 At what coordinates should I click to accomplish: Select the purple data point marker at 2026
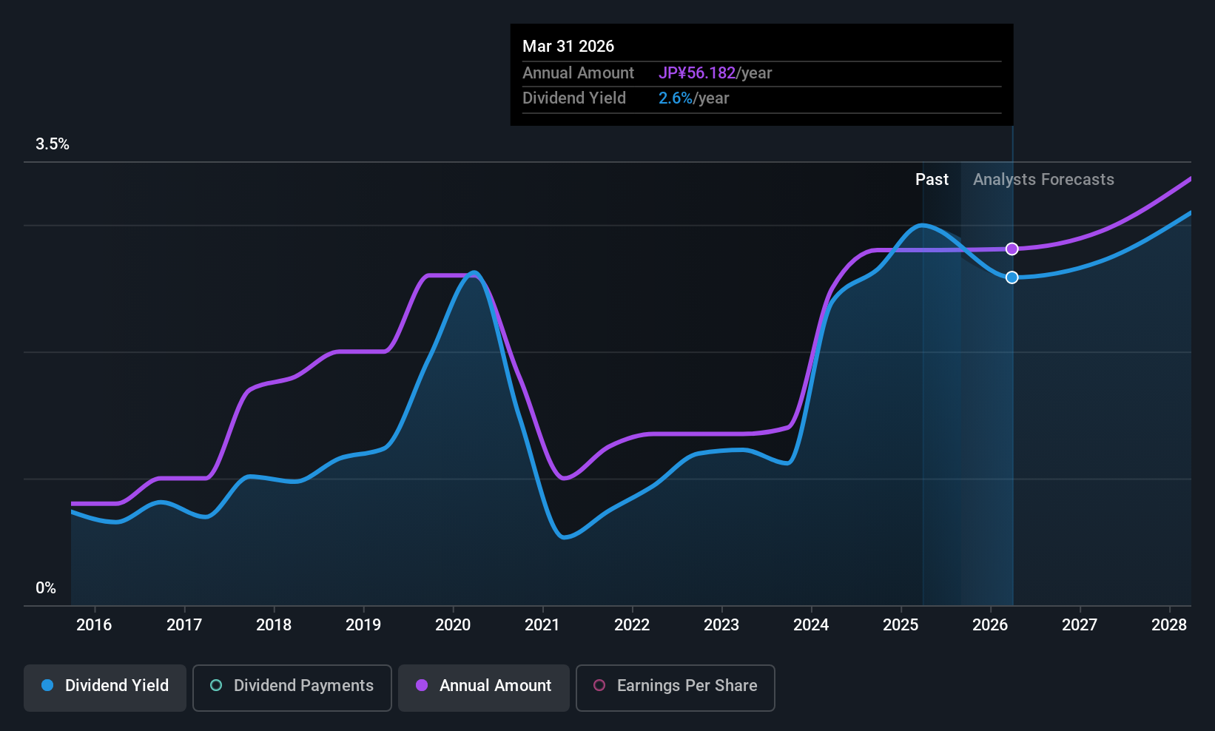pos(1012,249)
